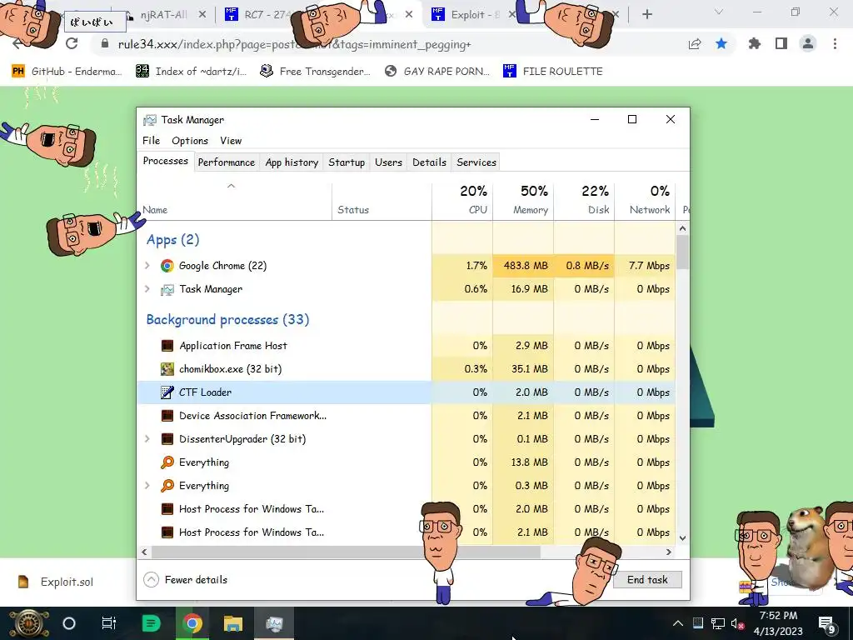The width and height of the screenshot is (853, 640).
Task: Open the Chrome tab search dropdown arrow
Action: (x=719, y=12)
